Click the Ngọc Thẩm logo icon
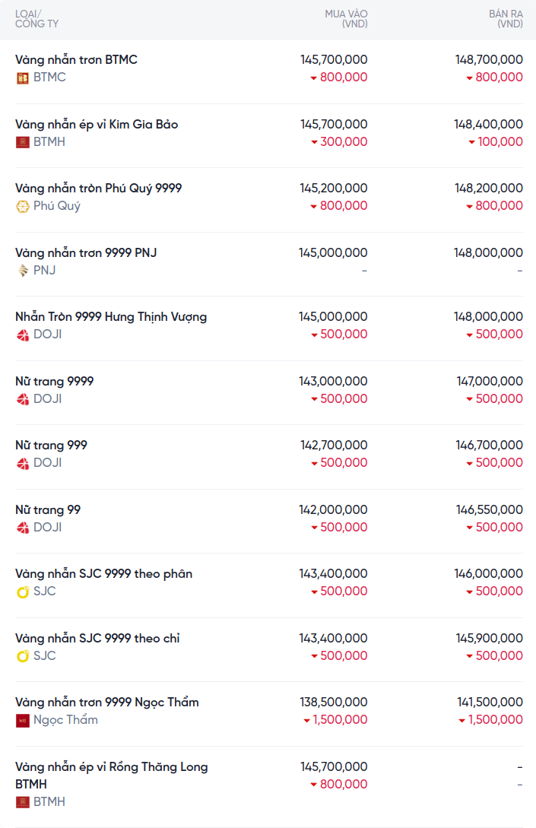 (x=23, y=720)
